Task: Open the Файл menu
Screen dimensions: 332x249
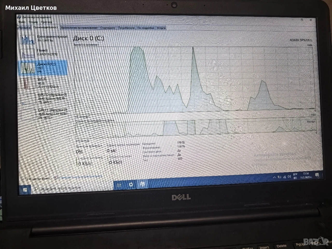Action: pyautogui.click(x=22, y=22)
